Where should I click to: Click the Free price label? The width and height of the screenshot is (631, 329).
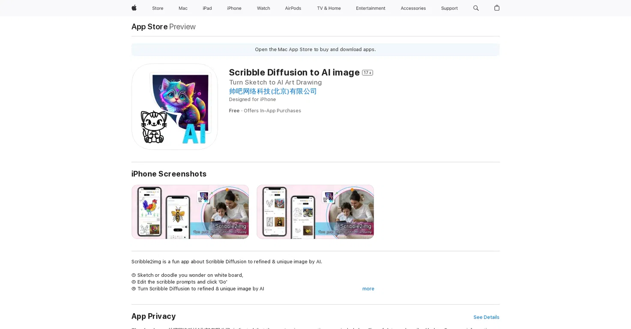(234, 111)
